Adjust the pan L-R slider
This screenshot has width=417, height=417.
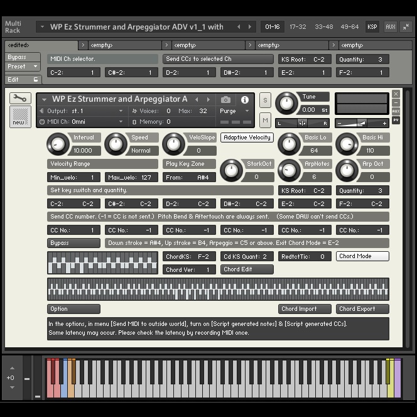coord(302,123)
